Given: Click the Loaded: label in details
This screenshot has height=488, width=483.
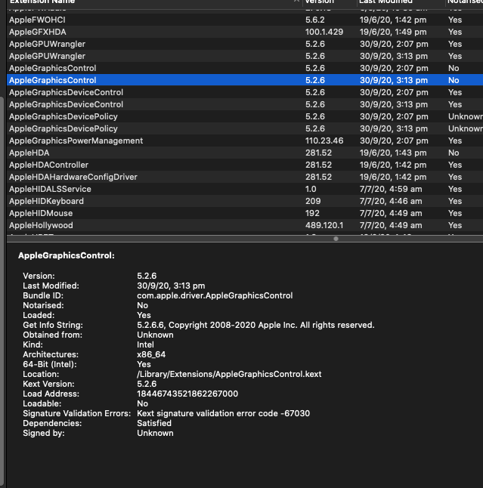Looking at the screenshot, I should pos(39,315).
